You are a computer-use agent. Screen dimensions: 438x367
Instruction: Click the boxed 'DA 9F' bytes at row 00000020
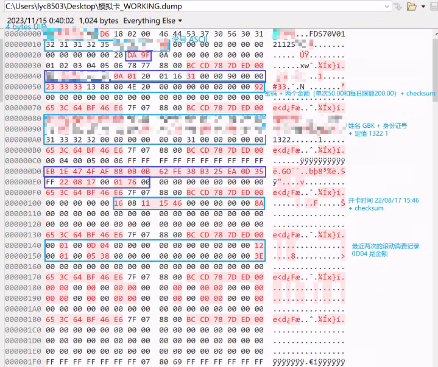(138, 55)
